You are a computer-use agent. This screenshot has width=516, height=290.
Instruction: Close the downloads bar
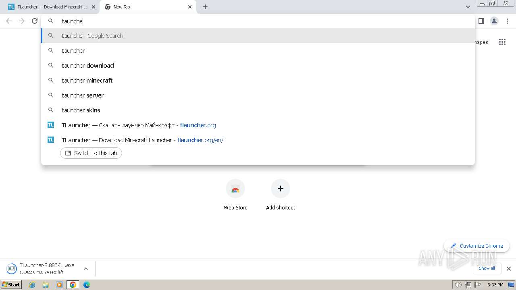tap(509, 269)
